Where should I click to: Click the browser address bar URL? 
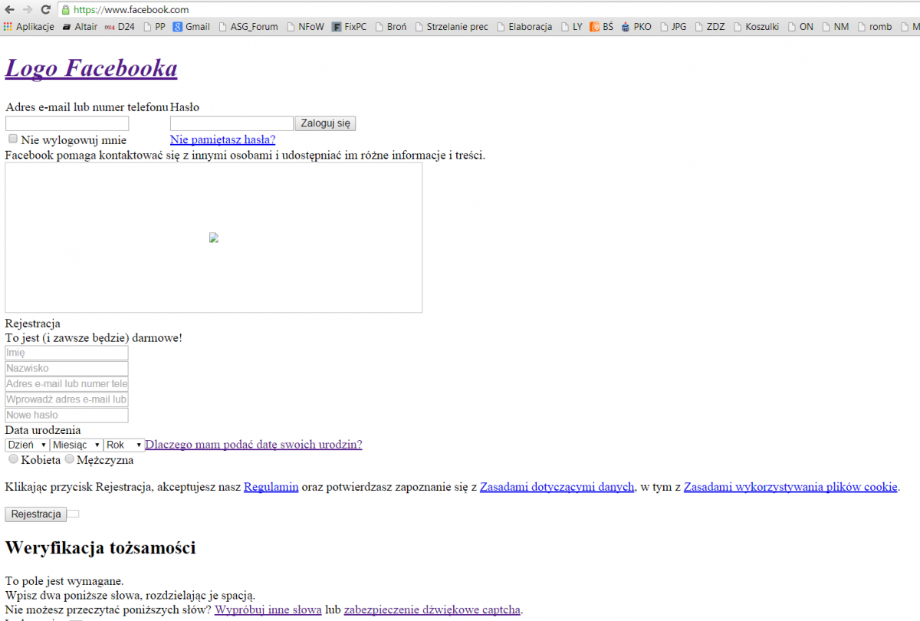[132, 10]
